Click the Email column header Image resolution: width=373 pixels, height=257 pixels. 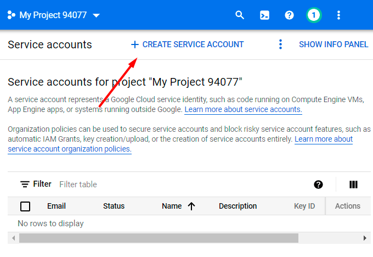(x=56, y=206)
